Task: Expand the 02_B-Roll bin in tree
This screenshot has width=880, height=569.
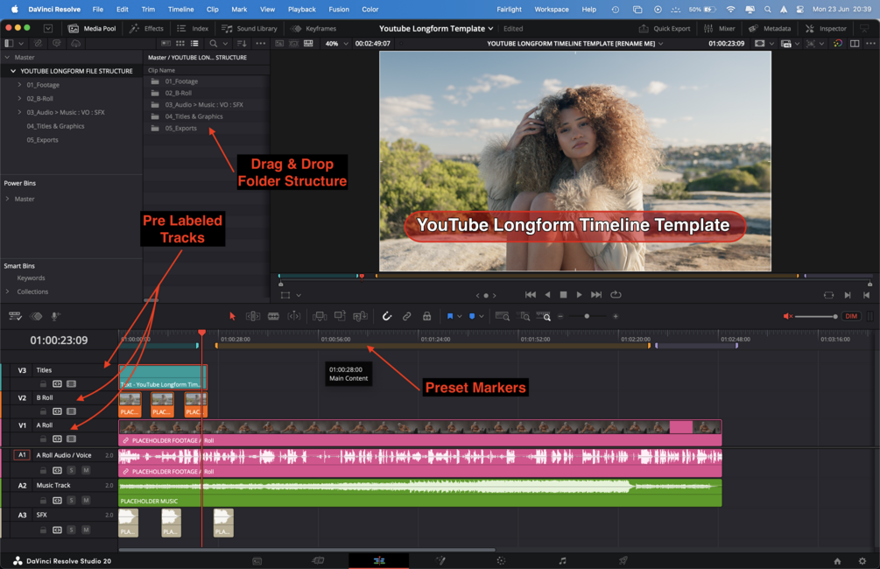Action: click(19, 98)
